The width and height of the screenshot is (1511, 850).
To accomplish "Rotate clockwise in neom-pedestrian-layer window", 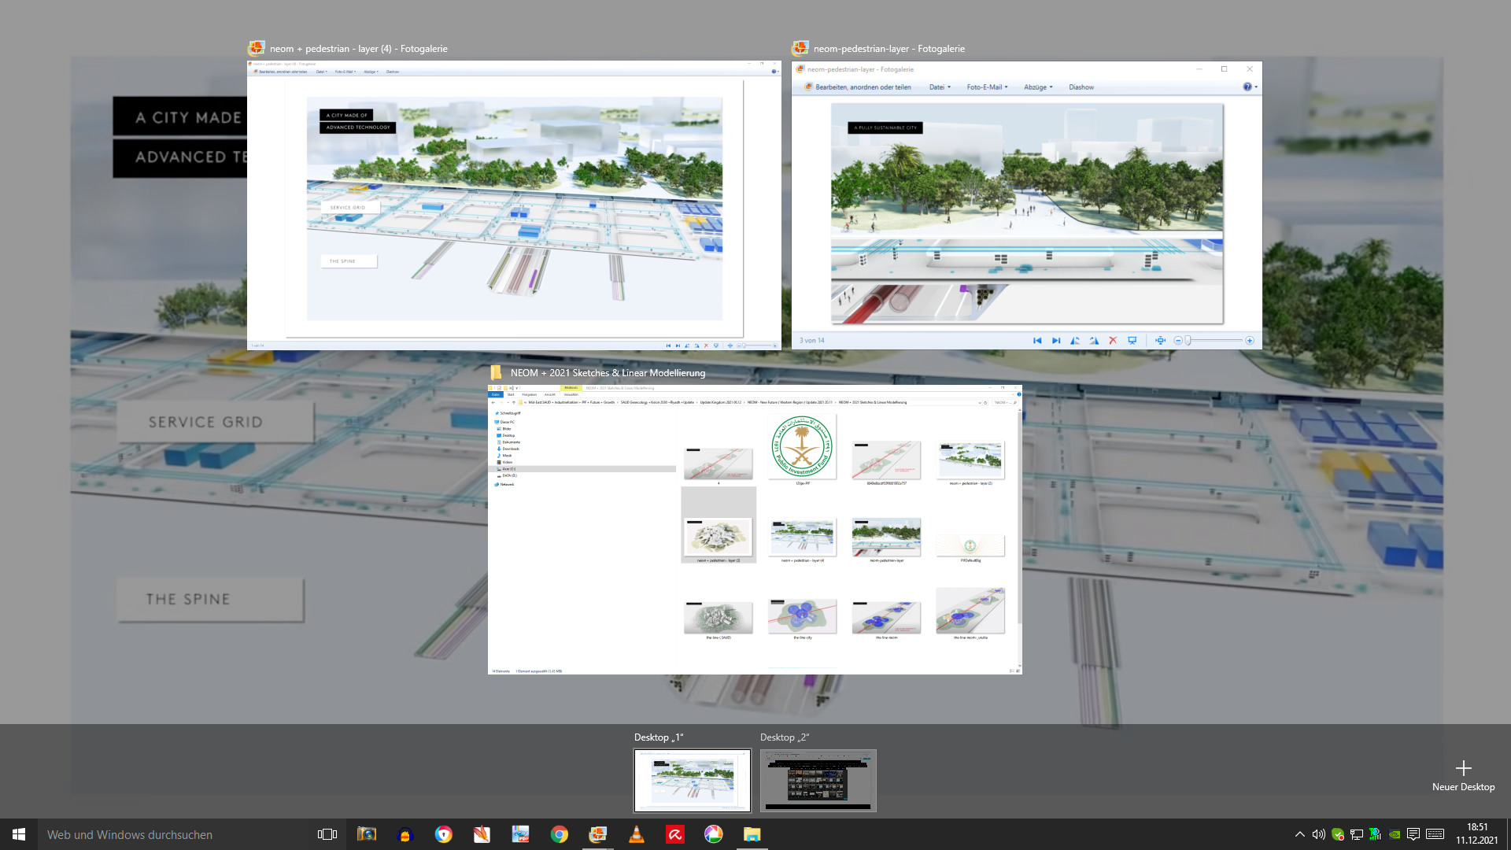I will click(1094, 341).
